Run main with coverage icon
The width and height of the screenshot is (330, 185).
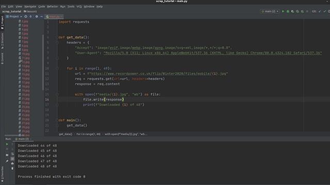pyautogui.click(x=292, y=11)
